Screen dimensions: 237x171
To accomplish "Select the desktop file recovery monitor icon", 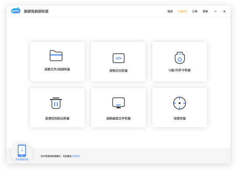I will tap(118, 103).
